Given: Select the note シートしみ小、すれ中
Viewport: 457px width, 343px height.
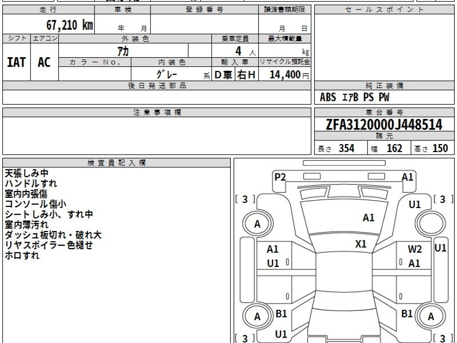Looking at the screenshot, I should click(x=49, y=215).
